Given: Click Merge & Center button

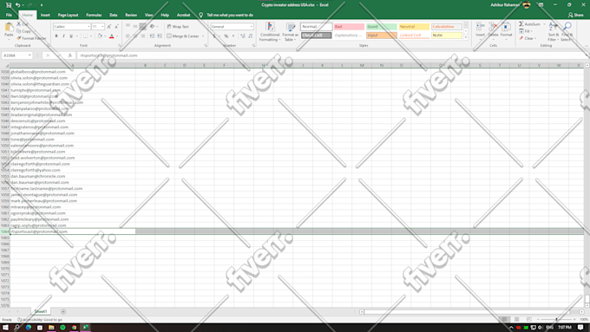Looking at the screenshot, I should 183,36.
